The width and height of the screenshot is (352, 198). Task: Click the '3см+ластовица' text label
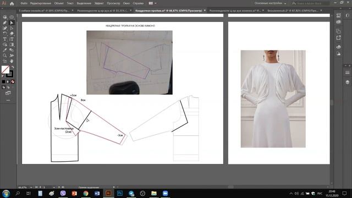(64, 128)
